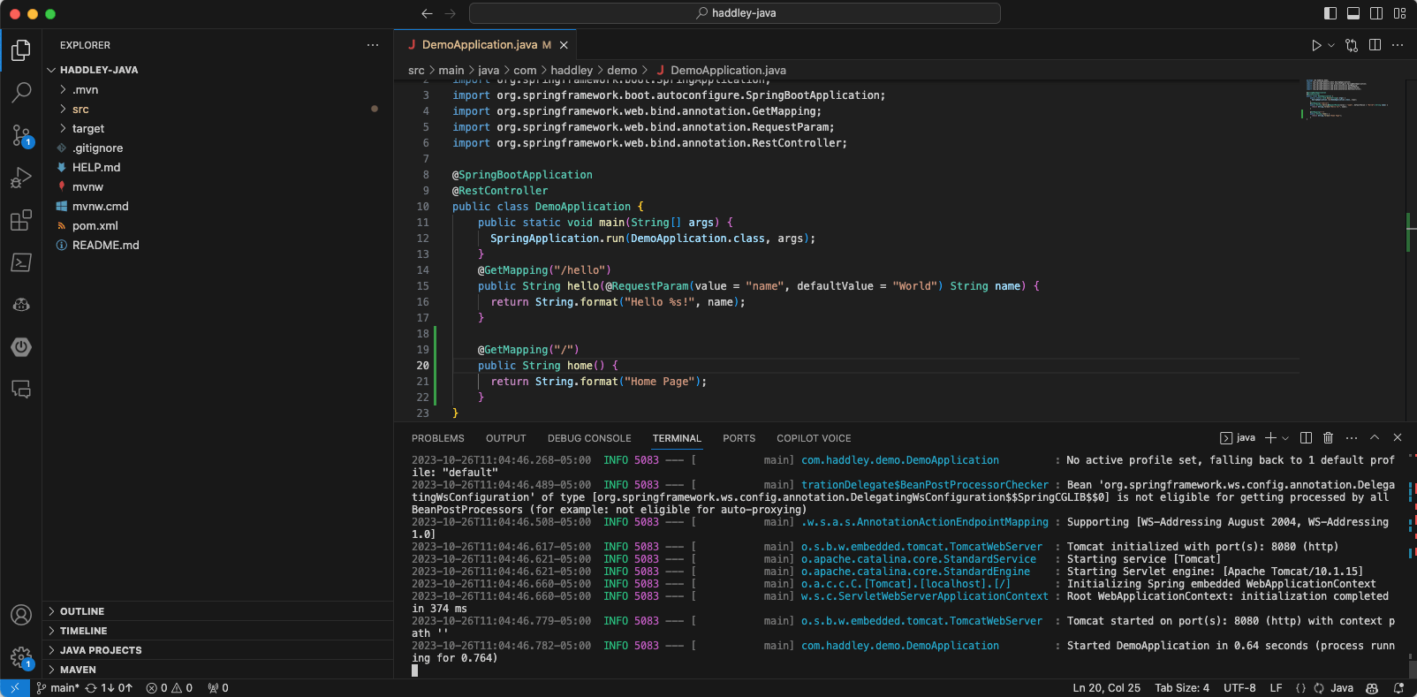Kill terminal with trash icon
This screenshot has height=697, width=1417.
1328,438
